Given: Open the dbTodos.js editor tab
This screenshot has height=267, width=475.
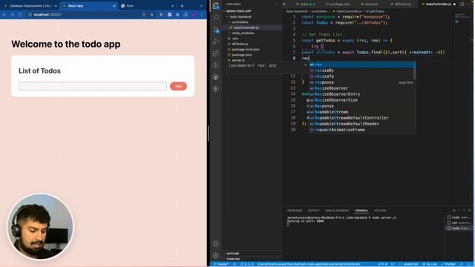Looking at the screenshot, I should coord(402,4).
